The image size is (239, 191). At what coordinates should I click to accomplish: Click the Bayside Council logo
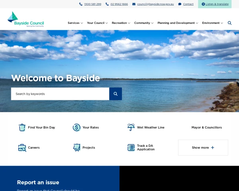[x=25, y=19]
